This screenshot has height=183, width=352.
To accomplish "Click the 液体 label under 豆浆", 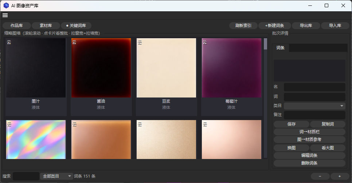I will tap(166, 107).
